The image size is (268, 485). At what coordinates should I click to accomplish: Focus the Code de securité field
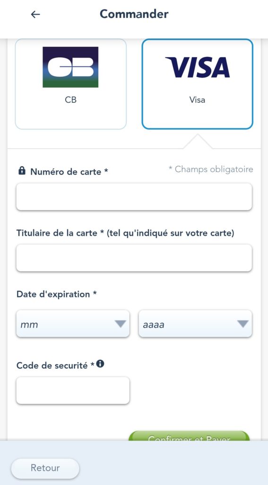tap(73, 390)
